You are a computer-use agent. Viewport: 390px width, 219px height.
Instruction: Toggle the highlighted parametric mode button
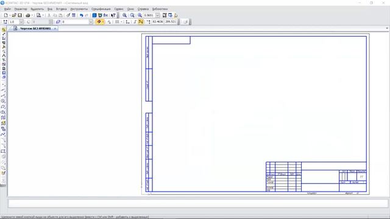[x=141, y=22]
